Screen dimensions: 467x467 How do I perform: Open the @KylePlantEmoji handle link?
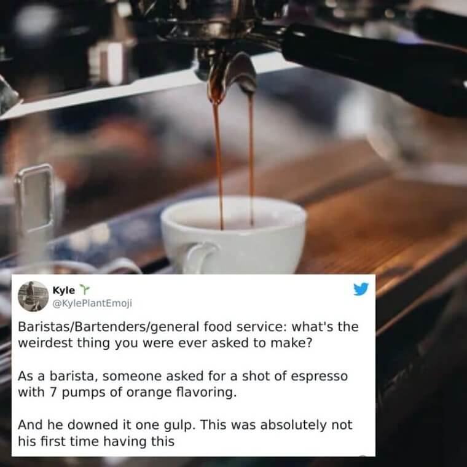pyautogui.click(x=92, y=303)
